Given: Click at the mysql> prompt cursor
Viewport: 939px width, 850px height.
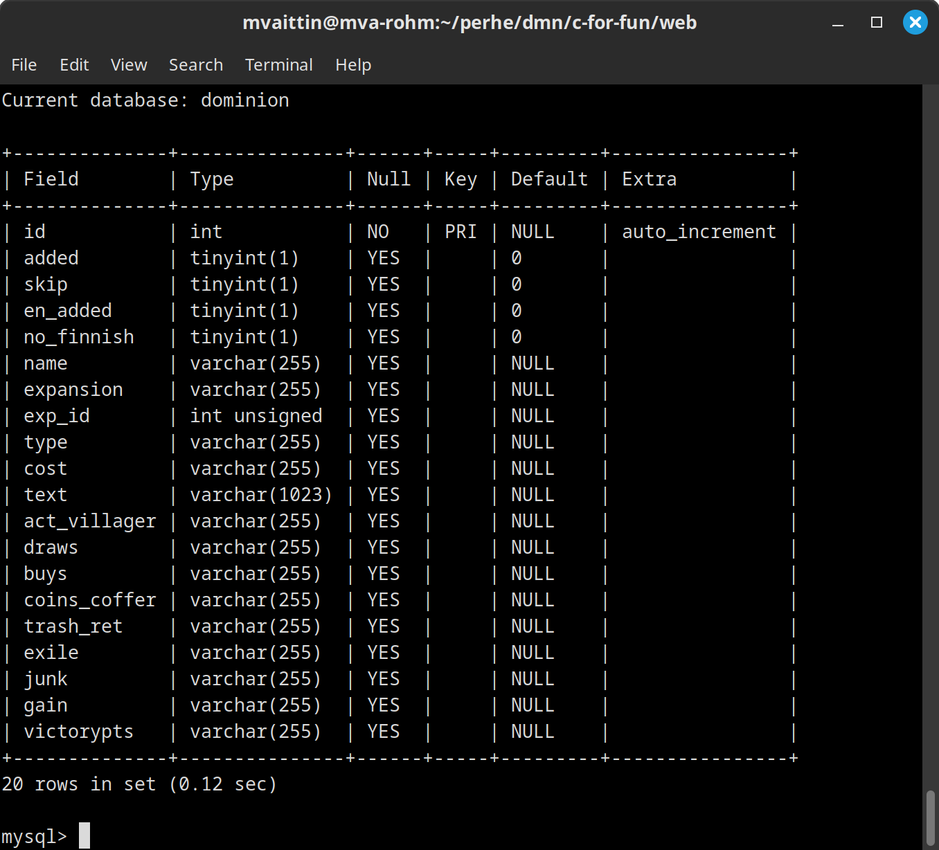Looking at the screenshot, I should pos(84,835).
